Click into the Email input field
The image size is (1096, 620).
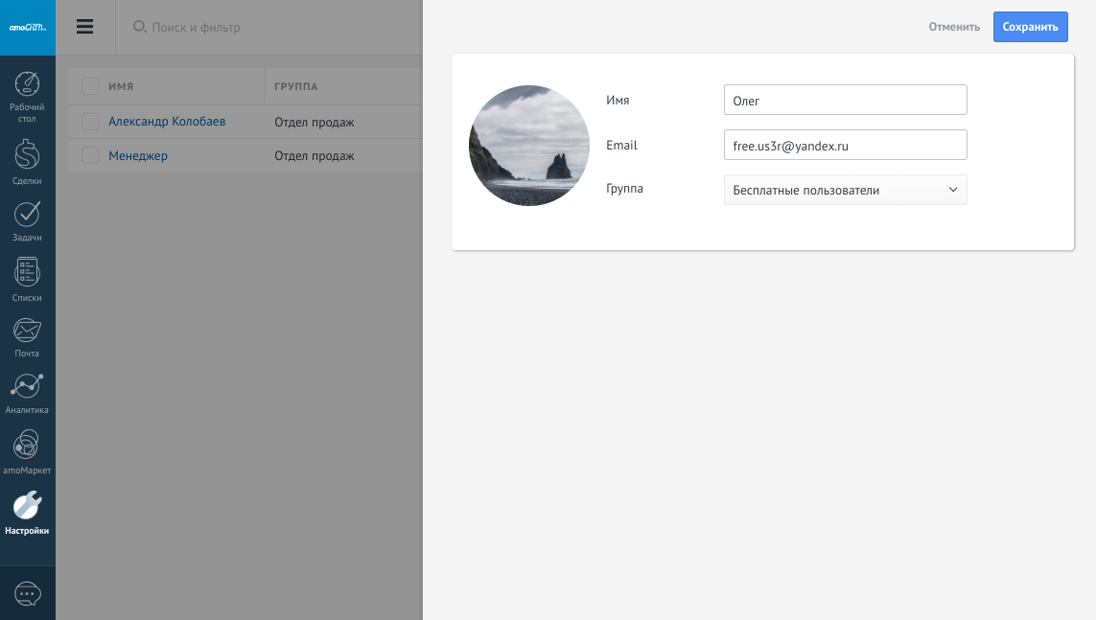tap(845, 146)
